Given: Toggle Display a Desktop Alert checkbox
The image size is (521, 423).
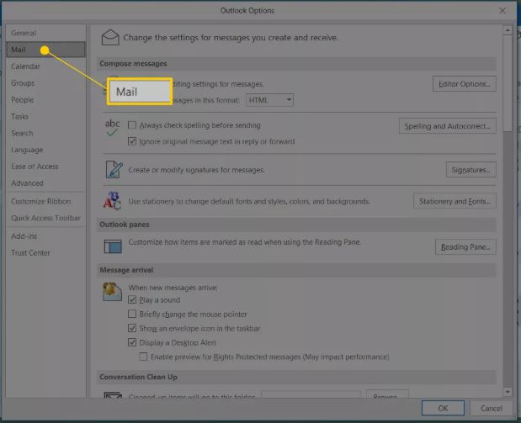Looking at the screenshot, I should point(132,342).
